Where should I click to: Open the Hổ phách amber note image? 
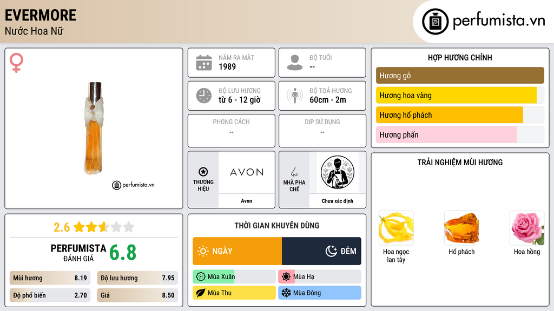click(461, 228)
